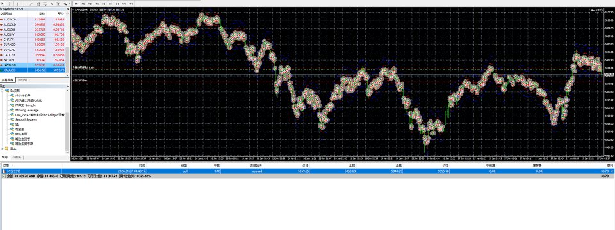Pick the horizontal line drawing tool
The height and width of the screenshot is (230, 615).
click(x=24, y=4)
